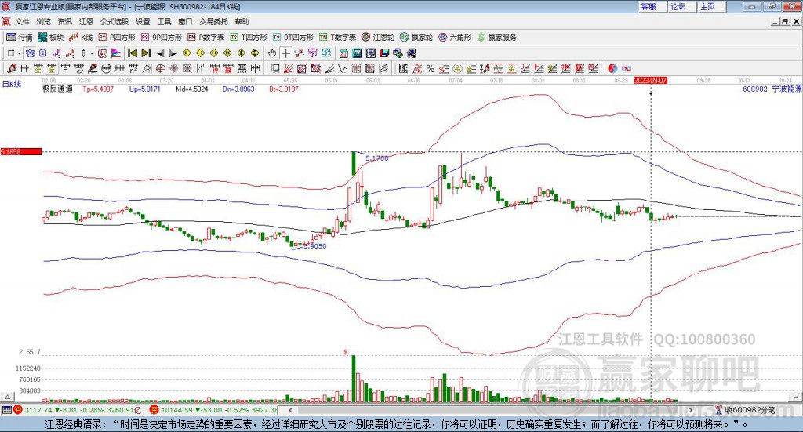Click the horizontal scrollbar right arrow
Viewport: 803px width, 432px height.
(x=690, y=410)
